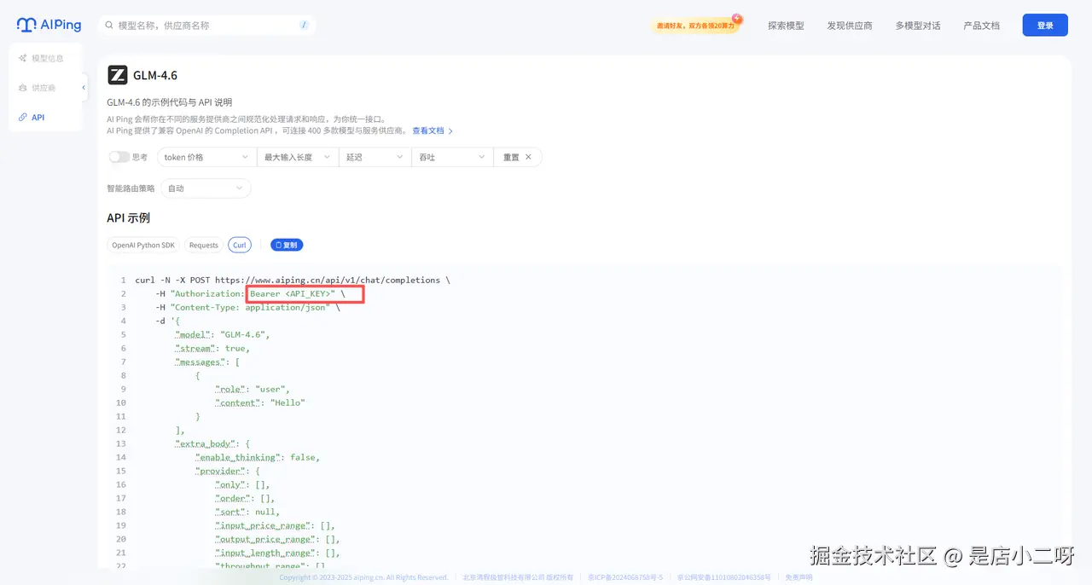Click the 重置 reset button

click(x=517, y=157)
